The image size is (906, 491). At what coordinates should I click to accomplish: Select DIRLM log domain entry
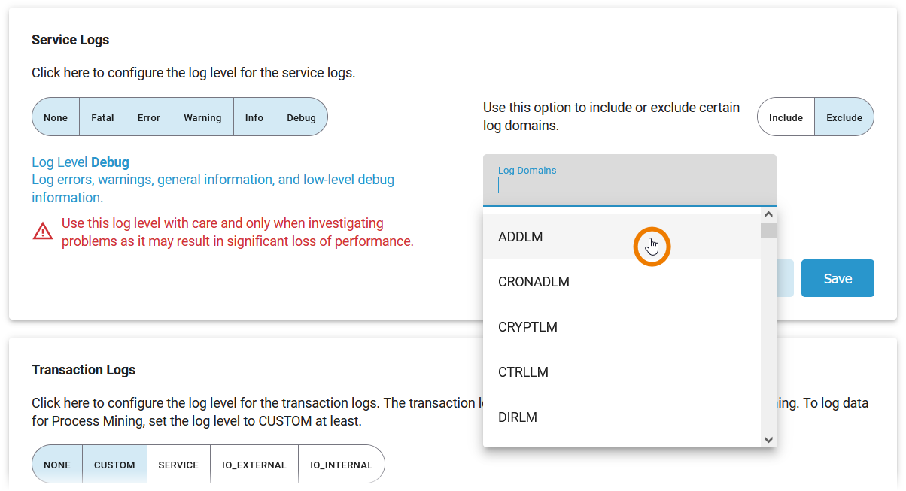pyautogui.click(x=518, y=417)
